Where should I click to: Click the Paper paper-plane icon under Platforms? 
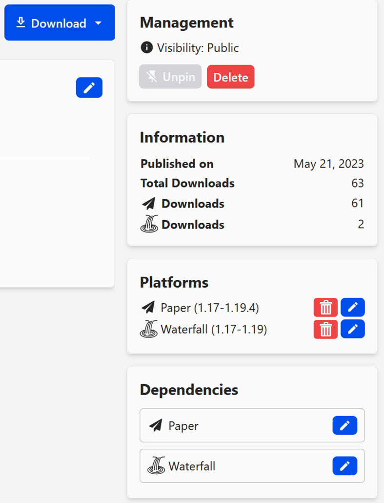(x=149, y=307)
